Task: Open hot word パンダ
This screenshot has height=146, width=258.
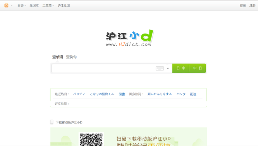Action: [x=181, y=94]
